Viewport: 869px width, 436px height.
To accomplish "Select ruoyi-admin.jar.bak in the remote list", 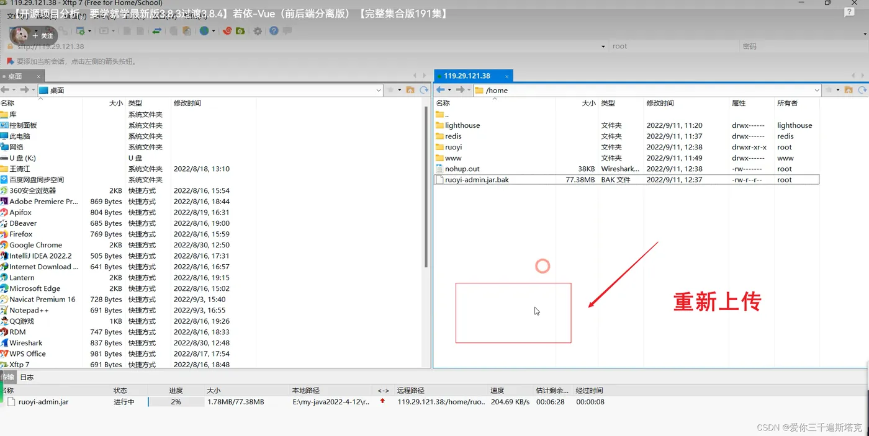I will (x=627, y=180).
